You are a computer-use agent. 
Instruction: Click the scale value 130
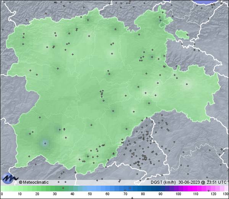[x=226, y=194]
